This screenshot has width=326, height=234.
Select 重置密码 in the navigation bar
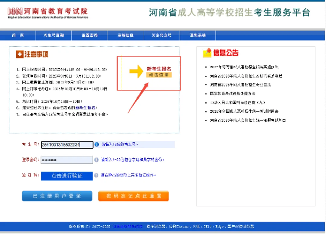click(89, 35)
